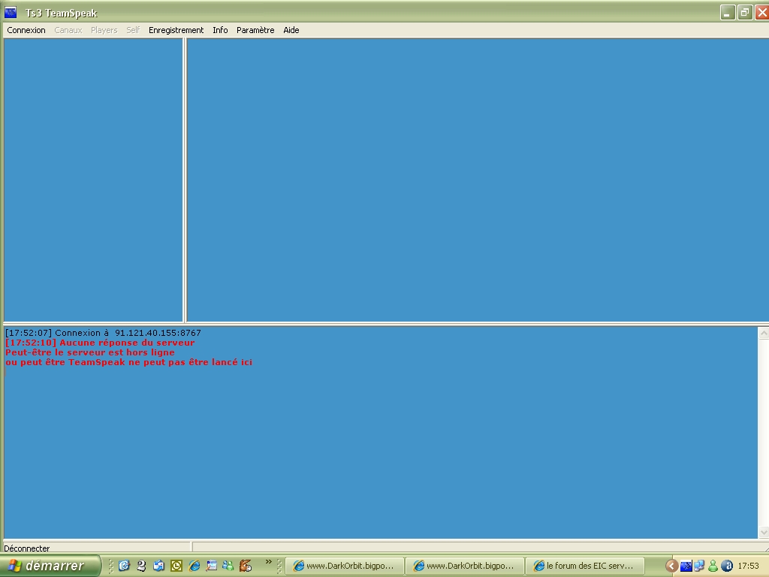Open the Aide menu
769x577 pixels.
coord(291,30)
